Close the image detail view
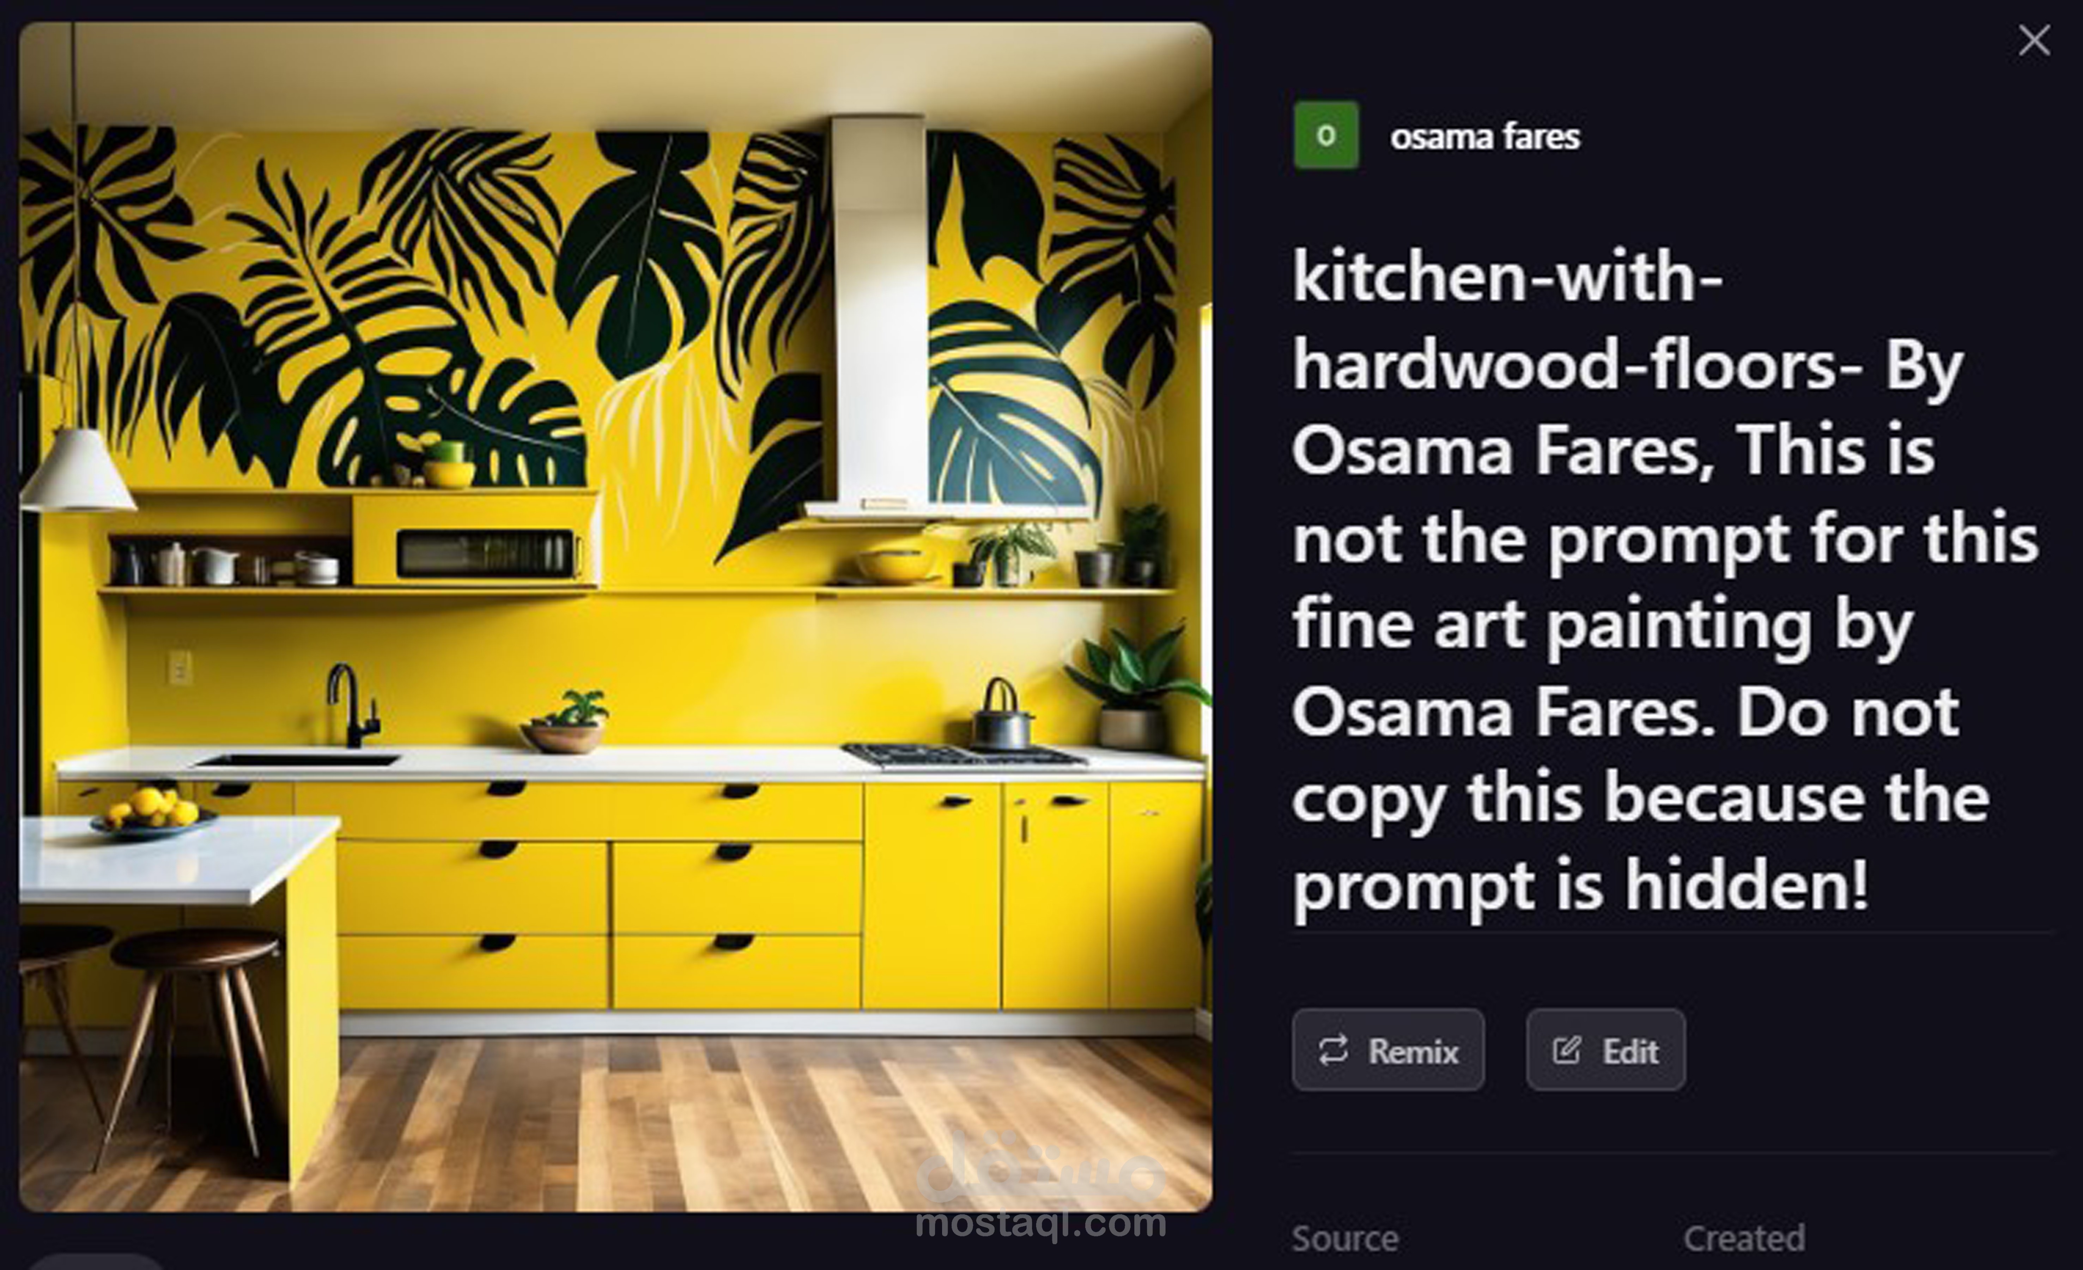This screenshot has width=2083, height=1270. click(2034, 41)
